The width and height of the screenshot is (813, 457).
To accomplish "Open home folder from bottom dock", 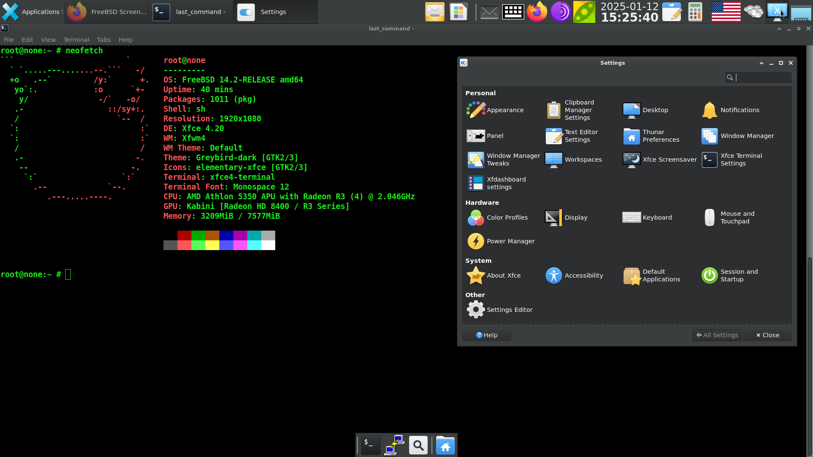I will tap(445, 445).
